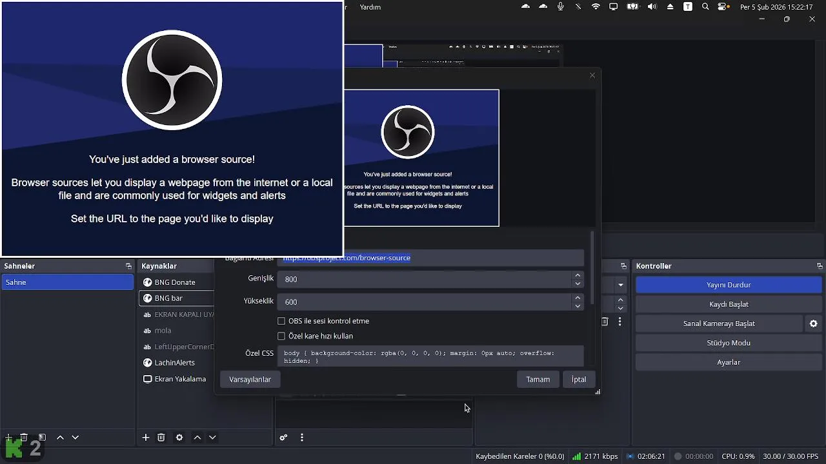Open Ayarlar settings button
Screen dimensions: 826x464
click(729, 362)
